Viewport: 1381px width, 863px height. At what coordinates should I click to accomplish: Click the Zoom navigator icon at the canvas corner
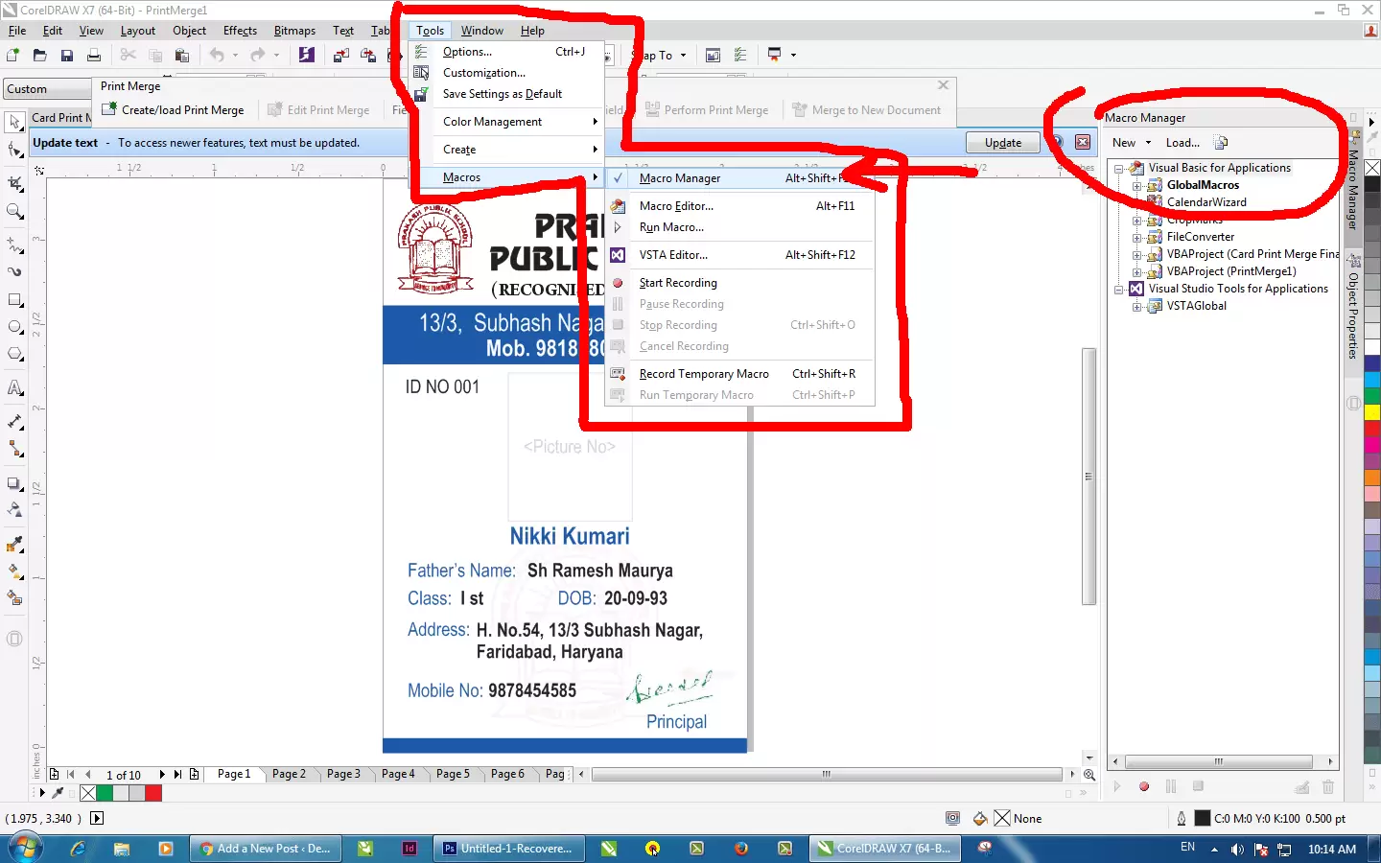(1089, 775)
